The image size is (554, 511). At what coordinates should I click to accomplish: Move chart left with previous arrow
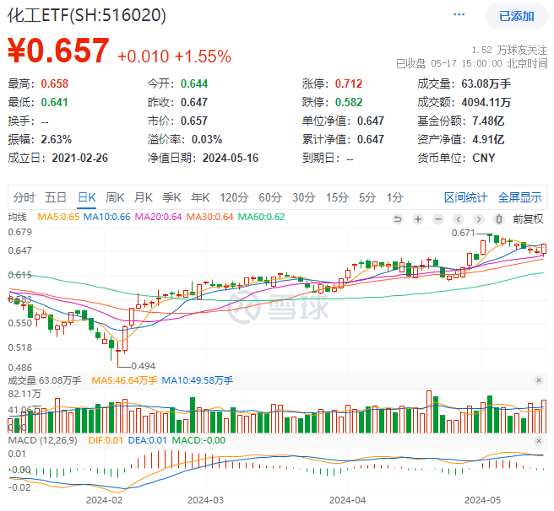coord(459,219)
